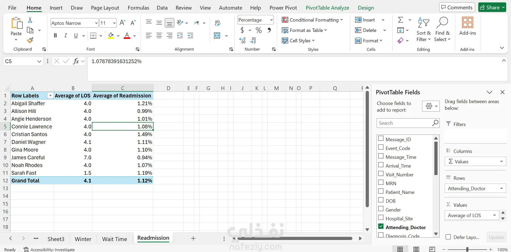Viewport: 511px width, 252px height.
Task: Click the Increase Decimal icon
Action: point(242,40)
